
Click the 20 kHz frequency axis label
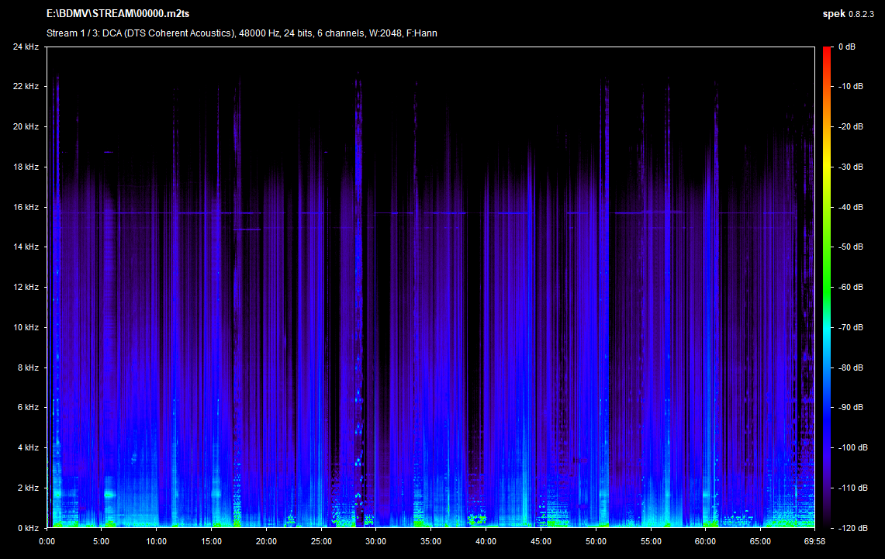click(26, 126)
